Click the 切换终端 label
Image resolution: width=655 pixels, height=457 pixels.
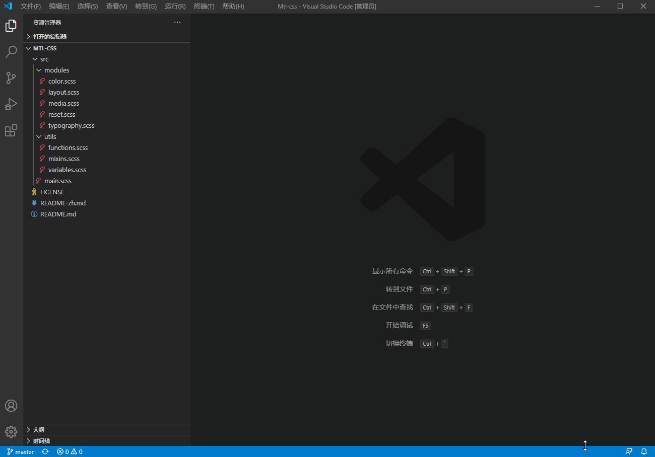tap(400, 343)
